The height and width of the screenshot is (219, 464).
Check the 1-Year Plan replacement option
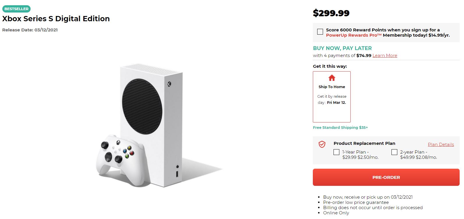336,152
